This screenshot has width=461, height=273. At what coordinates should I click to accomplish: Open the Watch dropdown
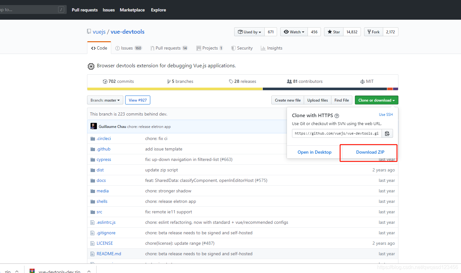click(294, 32)
